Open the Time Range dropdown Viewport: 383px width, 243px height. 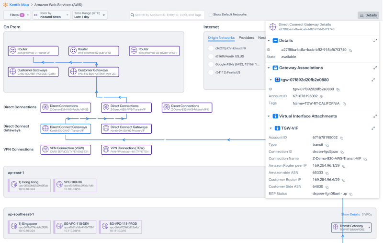pos(90,15)
